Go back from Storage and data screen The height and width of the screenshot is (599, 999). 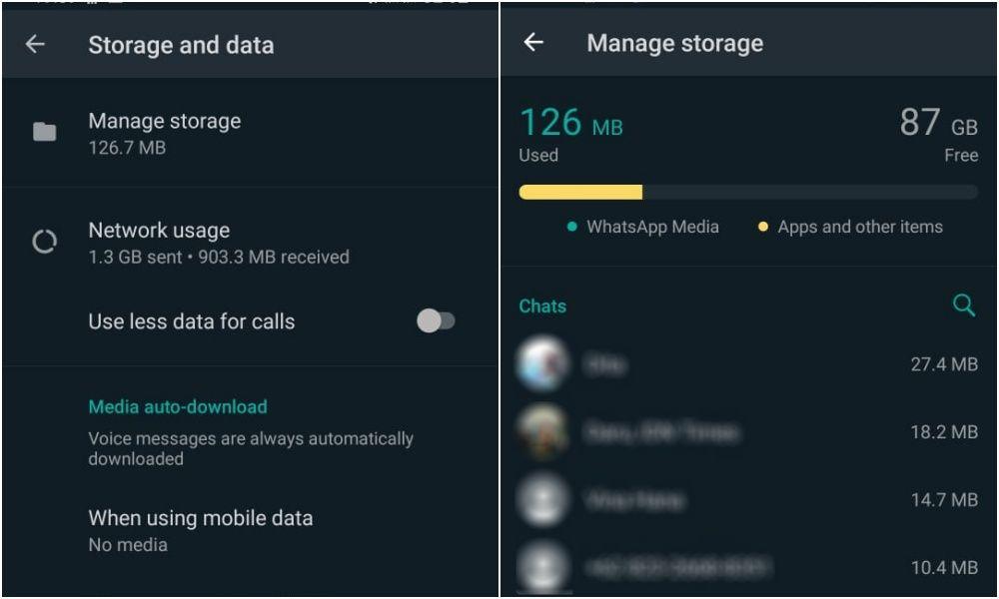35,45
